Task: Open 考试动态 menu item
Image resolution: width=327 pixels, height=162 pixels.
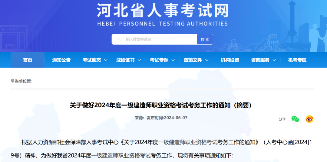Action: point(91,60)
